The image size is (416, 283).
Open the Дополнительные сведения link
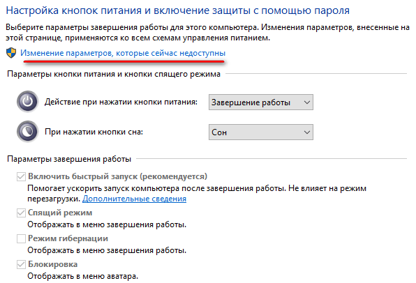point(134,199)
